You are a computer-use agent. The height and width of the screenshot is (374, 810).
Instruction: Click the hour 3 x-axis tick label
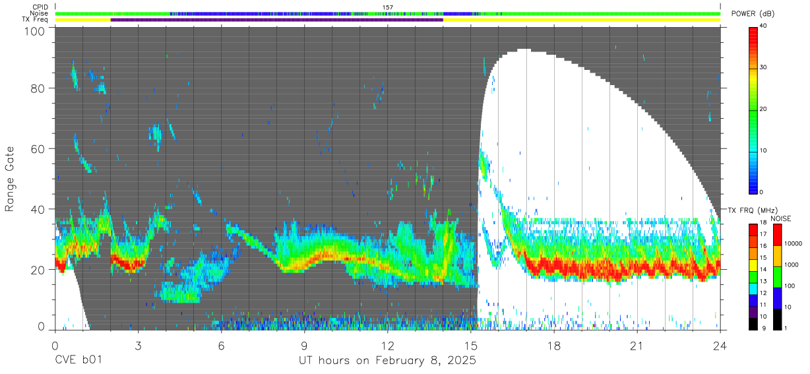coord(138,346)
